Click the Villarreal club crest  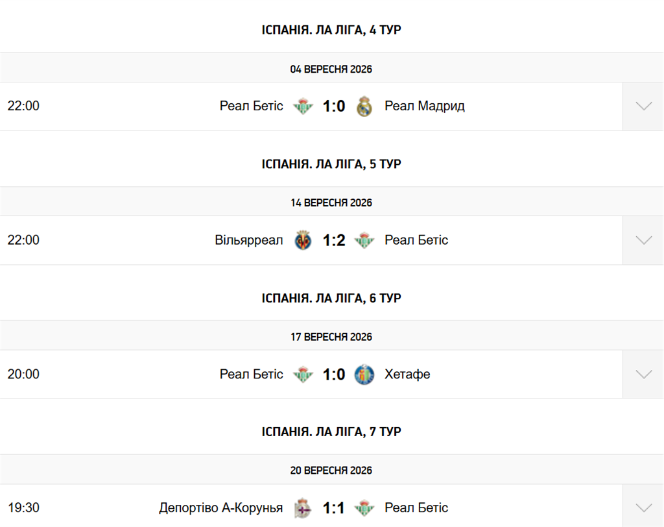tap(303, 240)
